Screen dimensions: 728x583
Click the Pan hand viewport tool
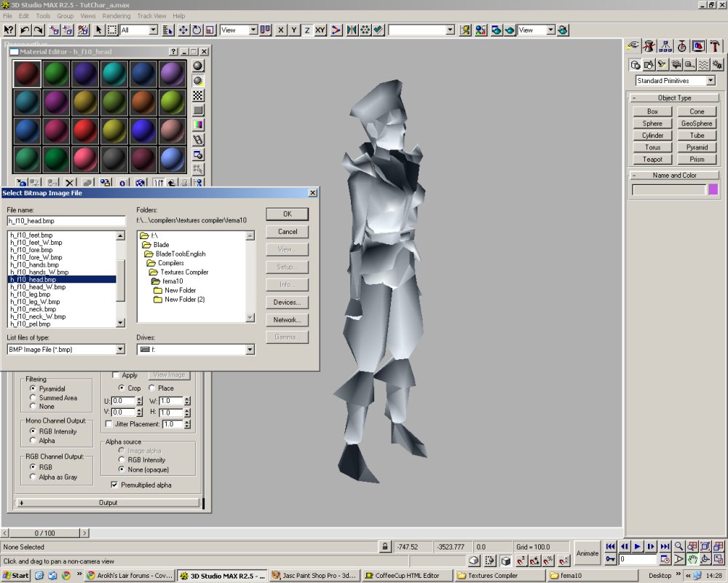pos(692,559)
